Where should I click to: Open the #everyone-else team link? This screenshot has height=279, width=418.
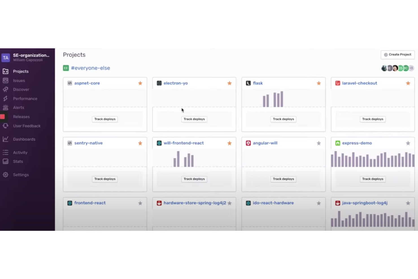click(90, 68)
